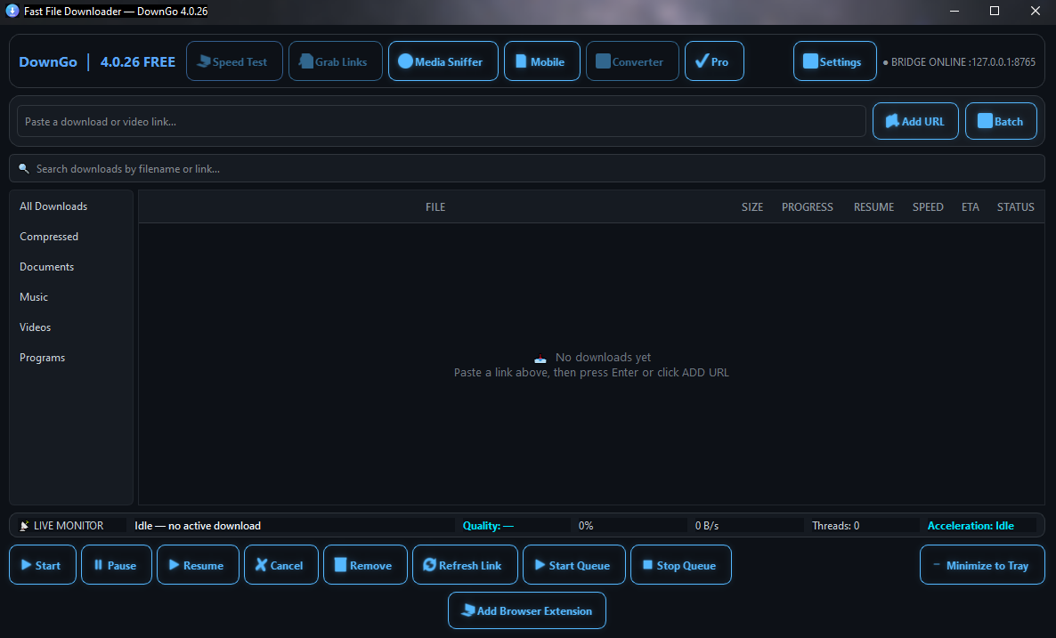
Task: Maximize the DownGo window
Action: (x=994, y=11)
